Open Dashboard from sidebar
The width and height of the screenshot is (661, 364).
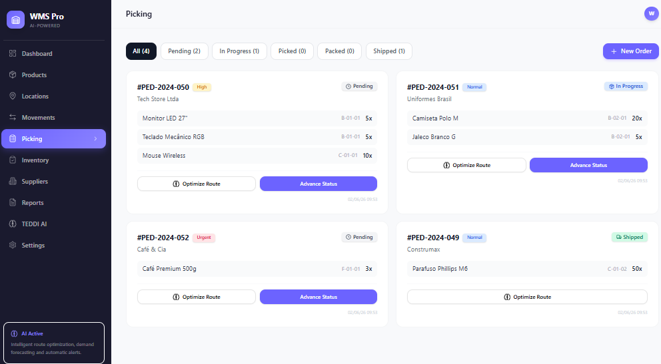53,53
